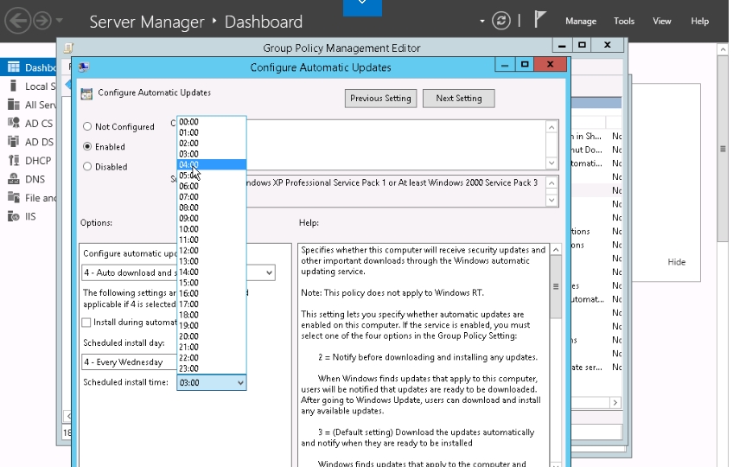733x467 pixels.
Task: Click the Server Manager back arrow icon
Action: pos(16,21)
